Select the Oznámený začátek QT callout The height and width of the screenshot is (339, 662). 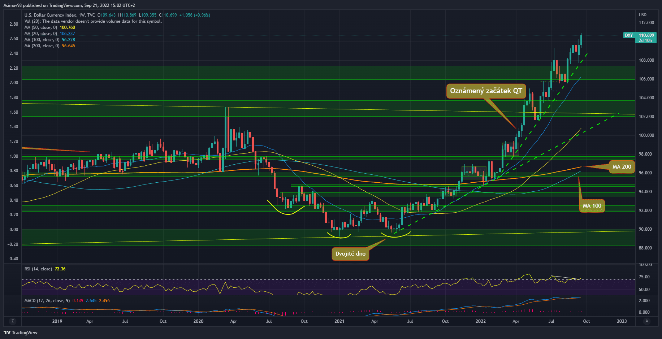pos(486,91)
